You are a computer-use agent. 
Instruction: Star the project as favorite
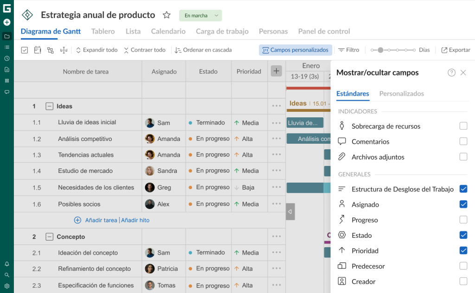point(167,15)
